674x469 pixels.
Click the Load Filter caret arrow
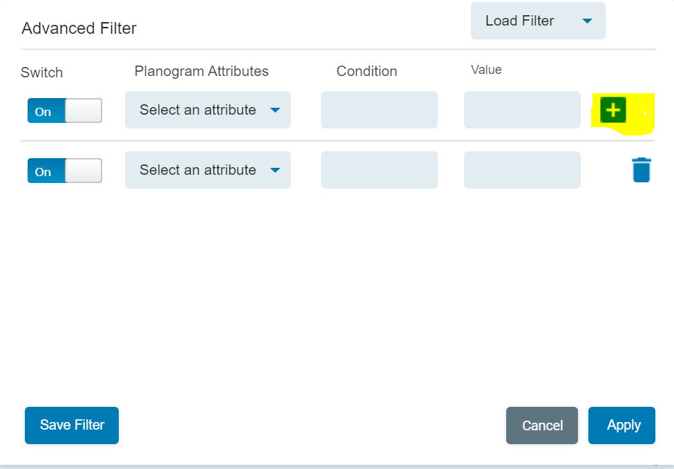tap(587, 21)
